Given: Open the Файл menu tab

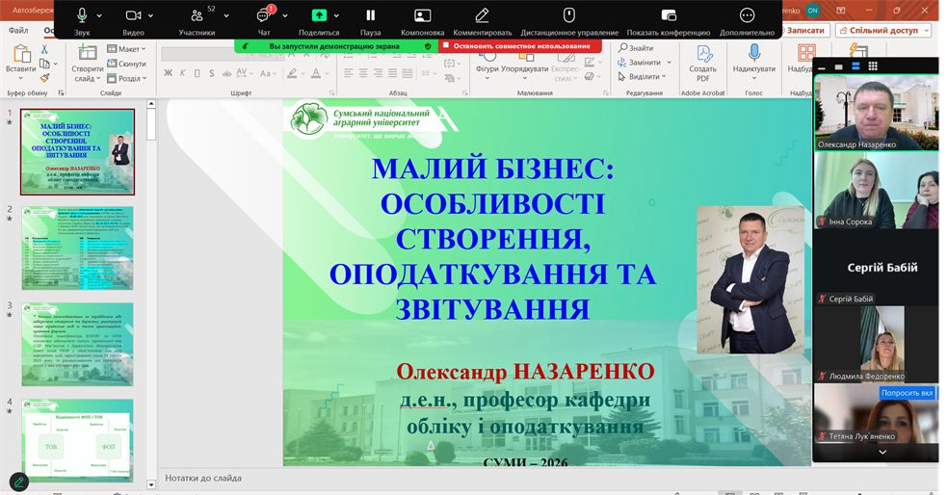Looking at the screenshot, I should click(18, 31).
